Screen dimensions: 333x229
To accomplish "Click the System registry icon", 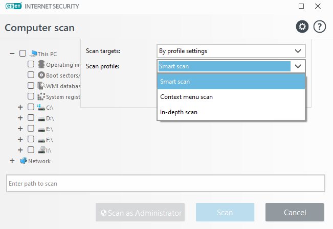I will [x=41, y=96].
